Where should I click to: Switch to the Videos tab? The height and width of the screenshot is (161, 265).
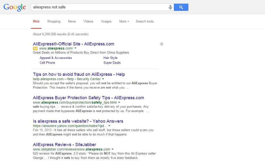click(x=88, y=21)
